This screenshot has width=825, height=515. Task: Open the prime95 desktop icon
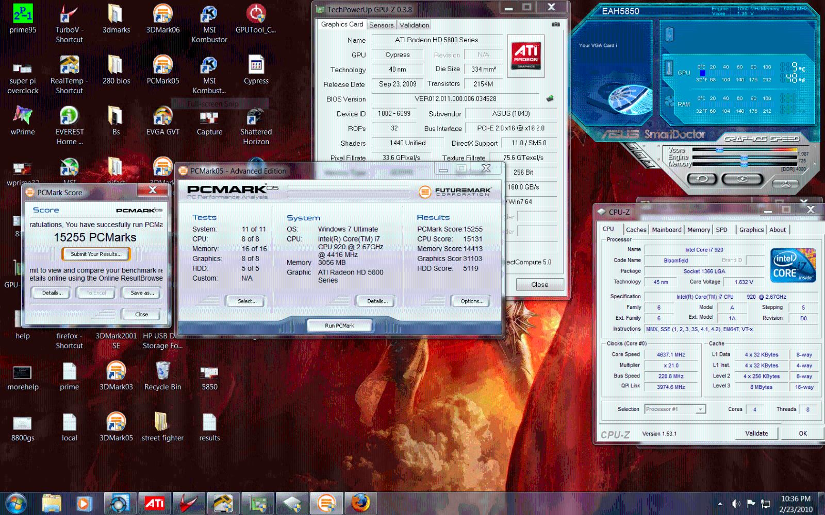23,19
